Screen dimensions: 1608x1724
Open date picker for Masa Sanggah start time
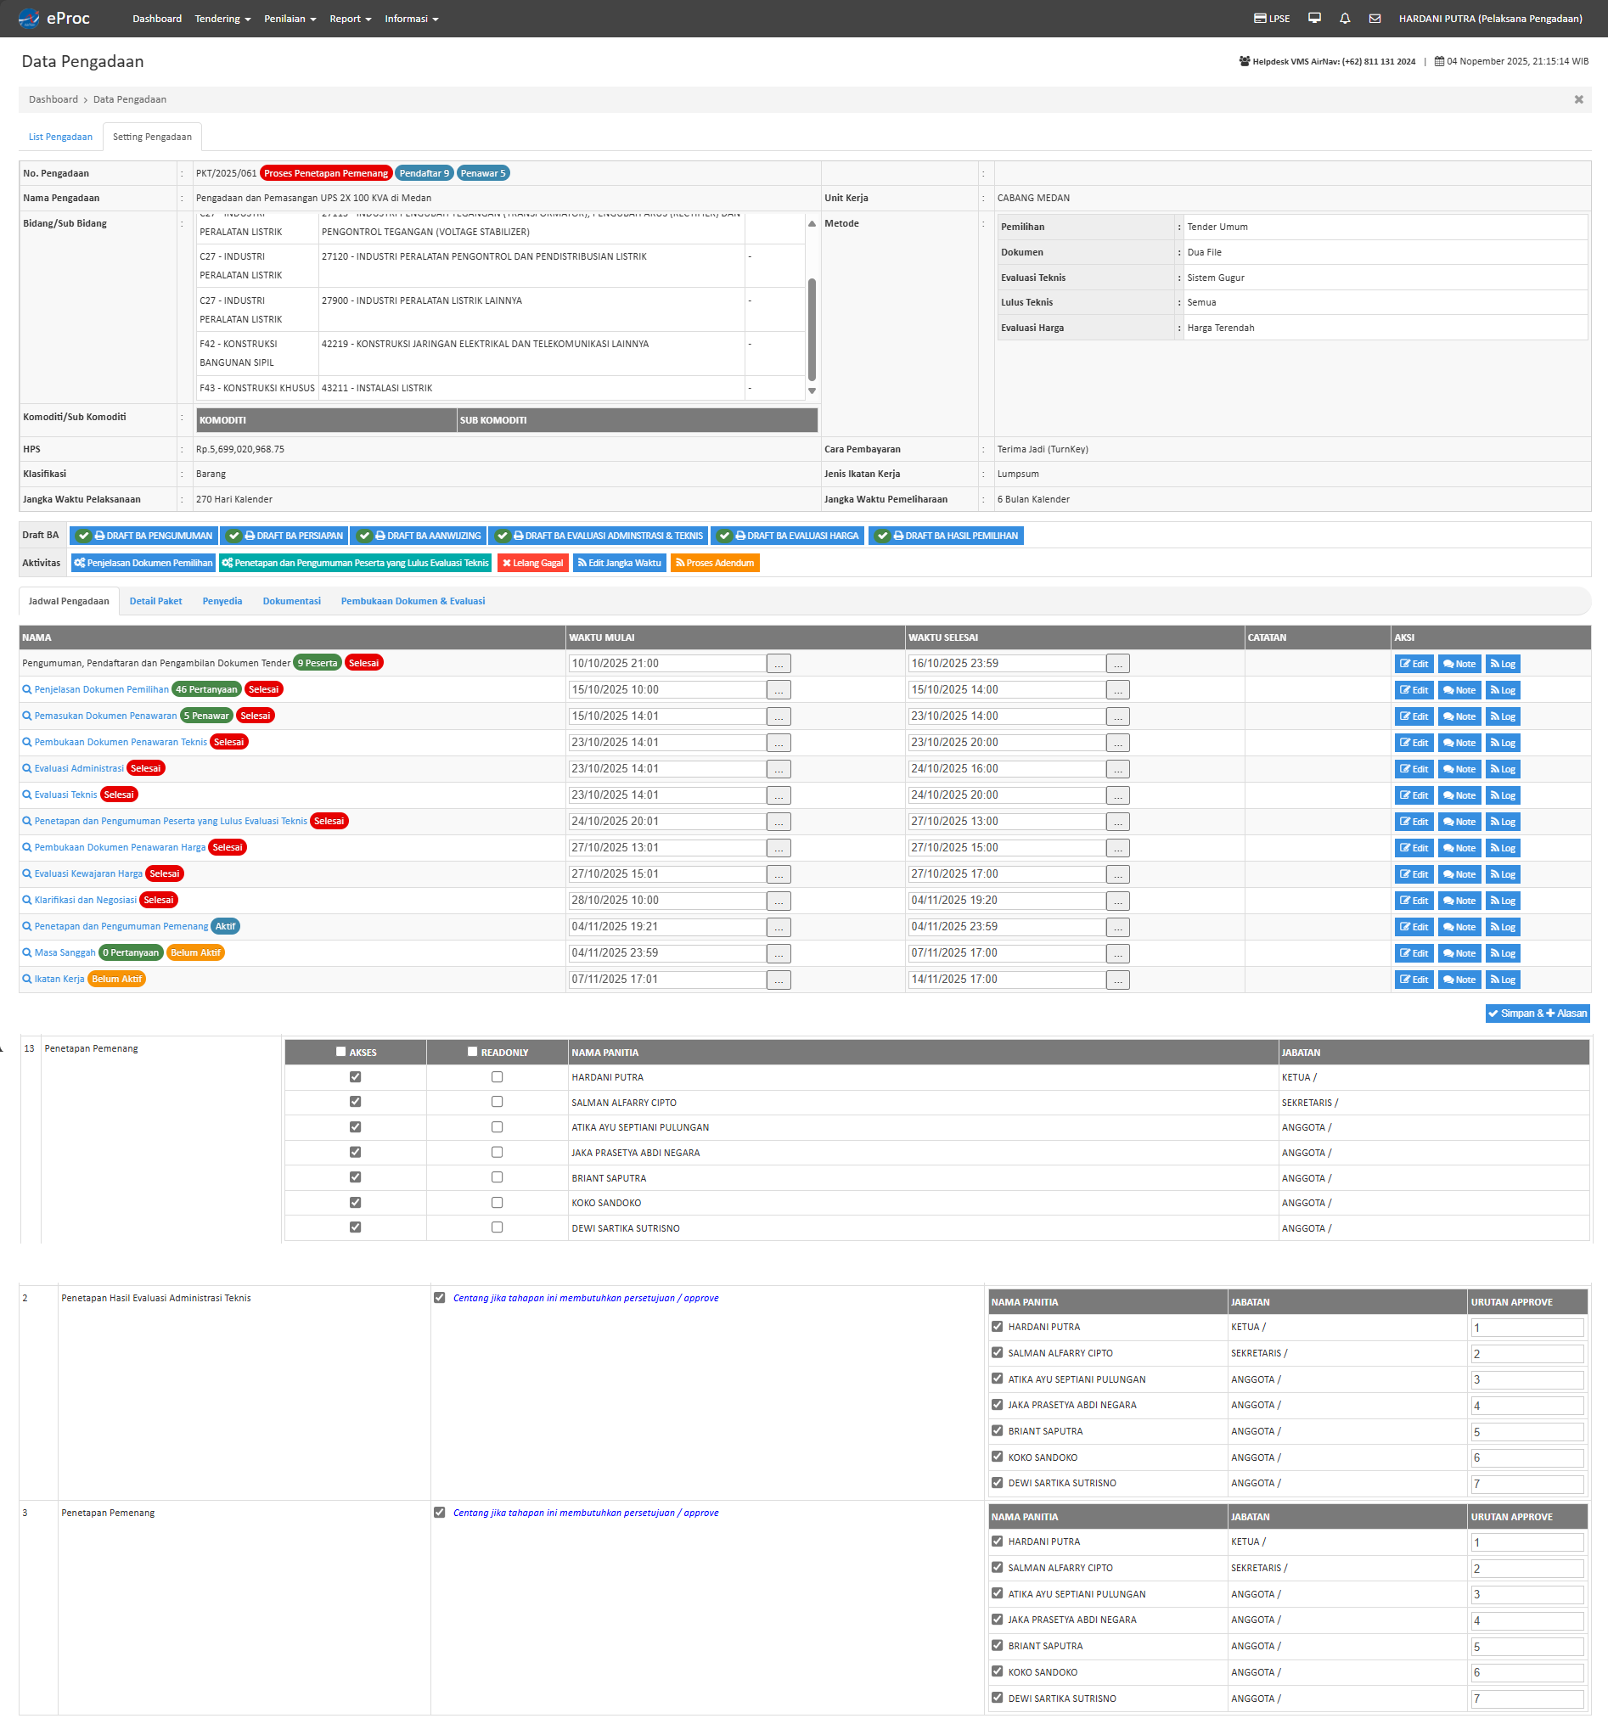[779, 954]
